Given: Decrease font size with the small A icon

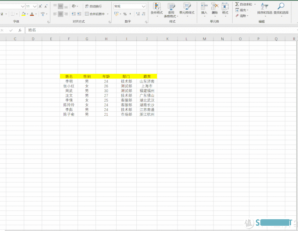Looking at the screenshot, I should click(46, 7).
